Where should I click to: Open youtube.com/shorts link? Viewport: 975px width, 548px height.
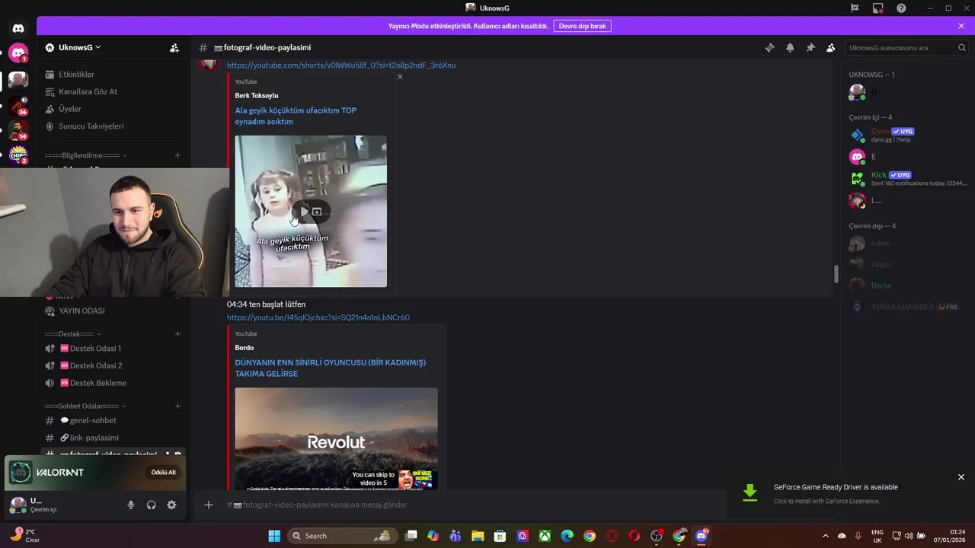point(341,65)
